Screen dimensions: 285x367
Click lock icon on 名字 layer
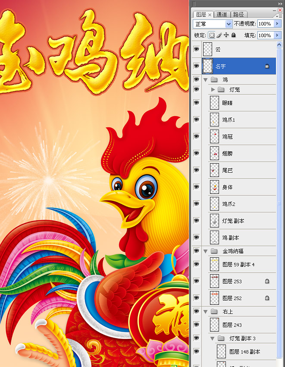click(x=267, y=66)
